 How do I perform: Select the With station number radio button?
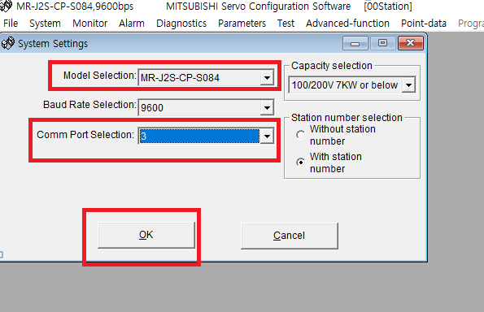coord(300,162)
